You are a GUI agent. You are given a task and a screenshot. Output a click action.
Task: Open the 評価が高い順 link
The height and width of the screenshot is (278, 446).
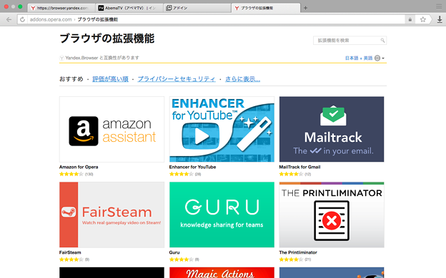110,79
